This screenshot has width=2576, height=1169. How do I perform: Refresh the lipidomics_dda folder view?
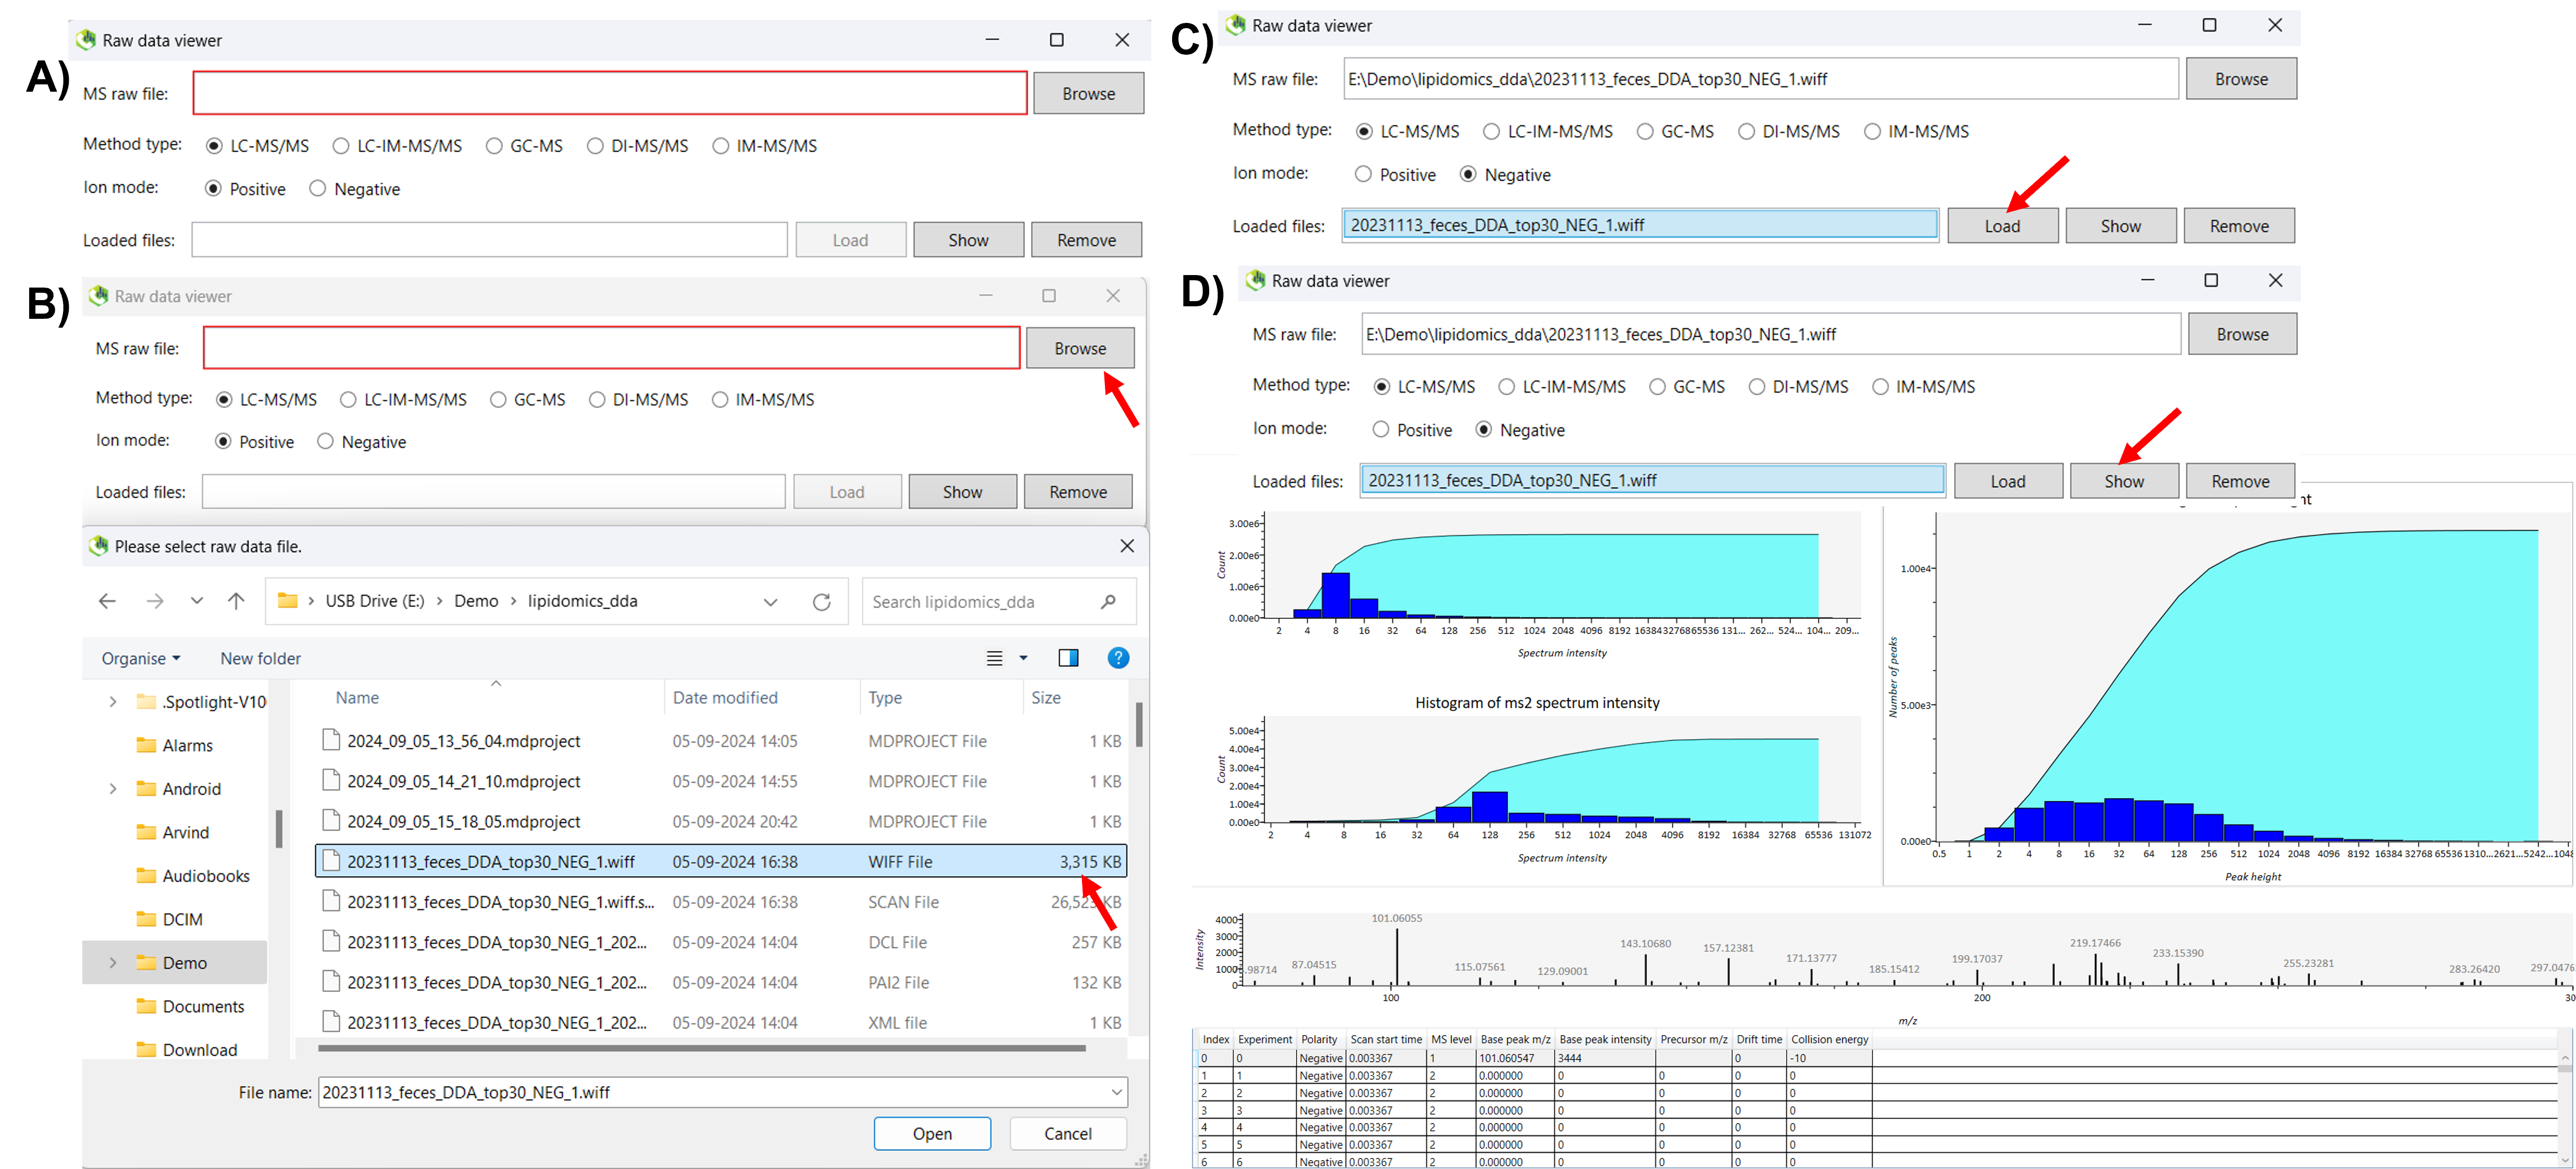[x=821, y=601]
